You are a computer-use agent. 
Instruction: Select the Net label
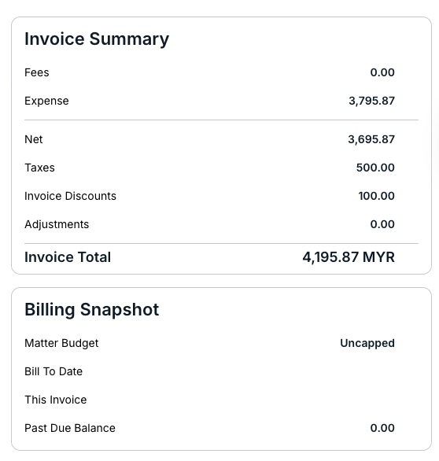[x=34, y=139]
